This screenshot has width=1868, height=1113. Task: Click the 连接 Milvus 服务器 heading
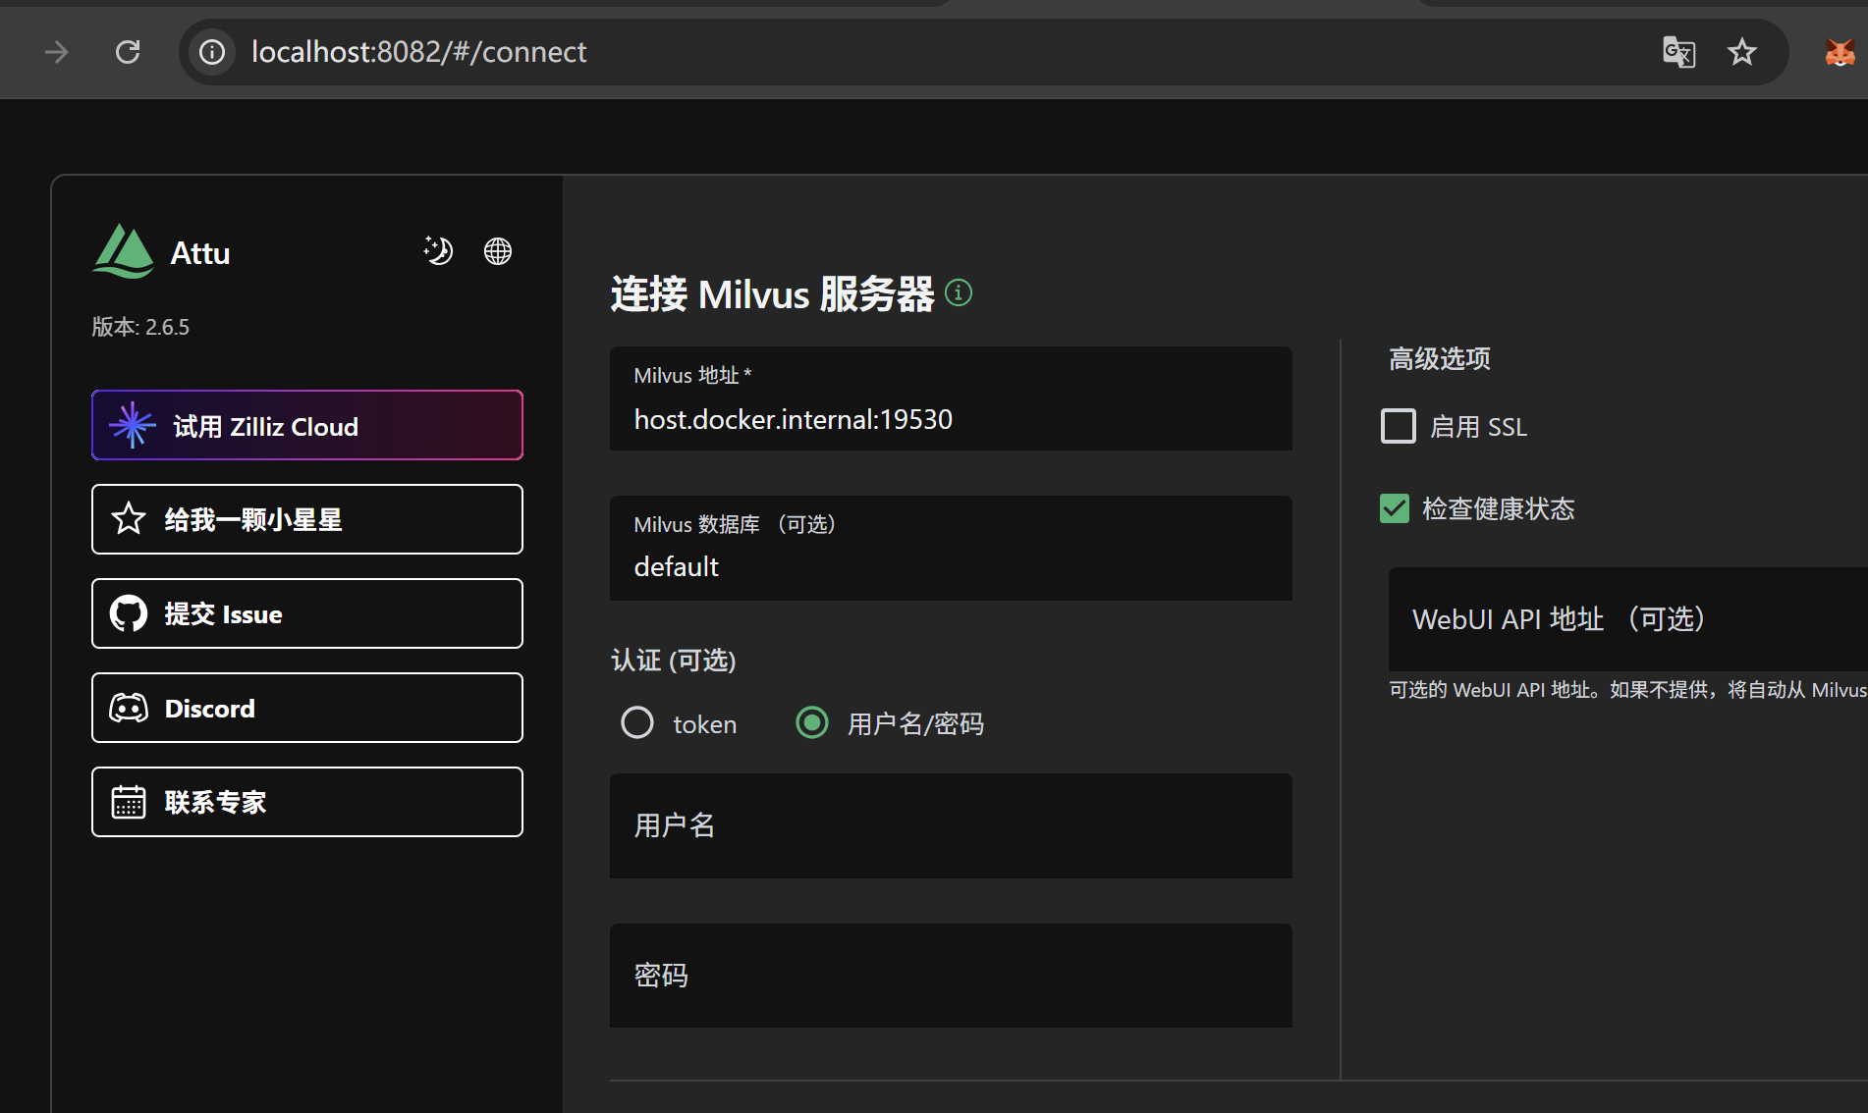(772, 293)
